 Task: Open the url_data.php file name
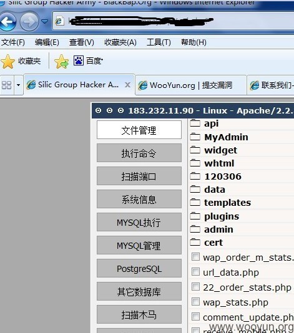[x=231, y=273]
